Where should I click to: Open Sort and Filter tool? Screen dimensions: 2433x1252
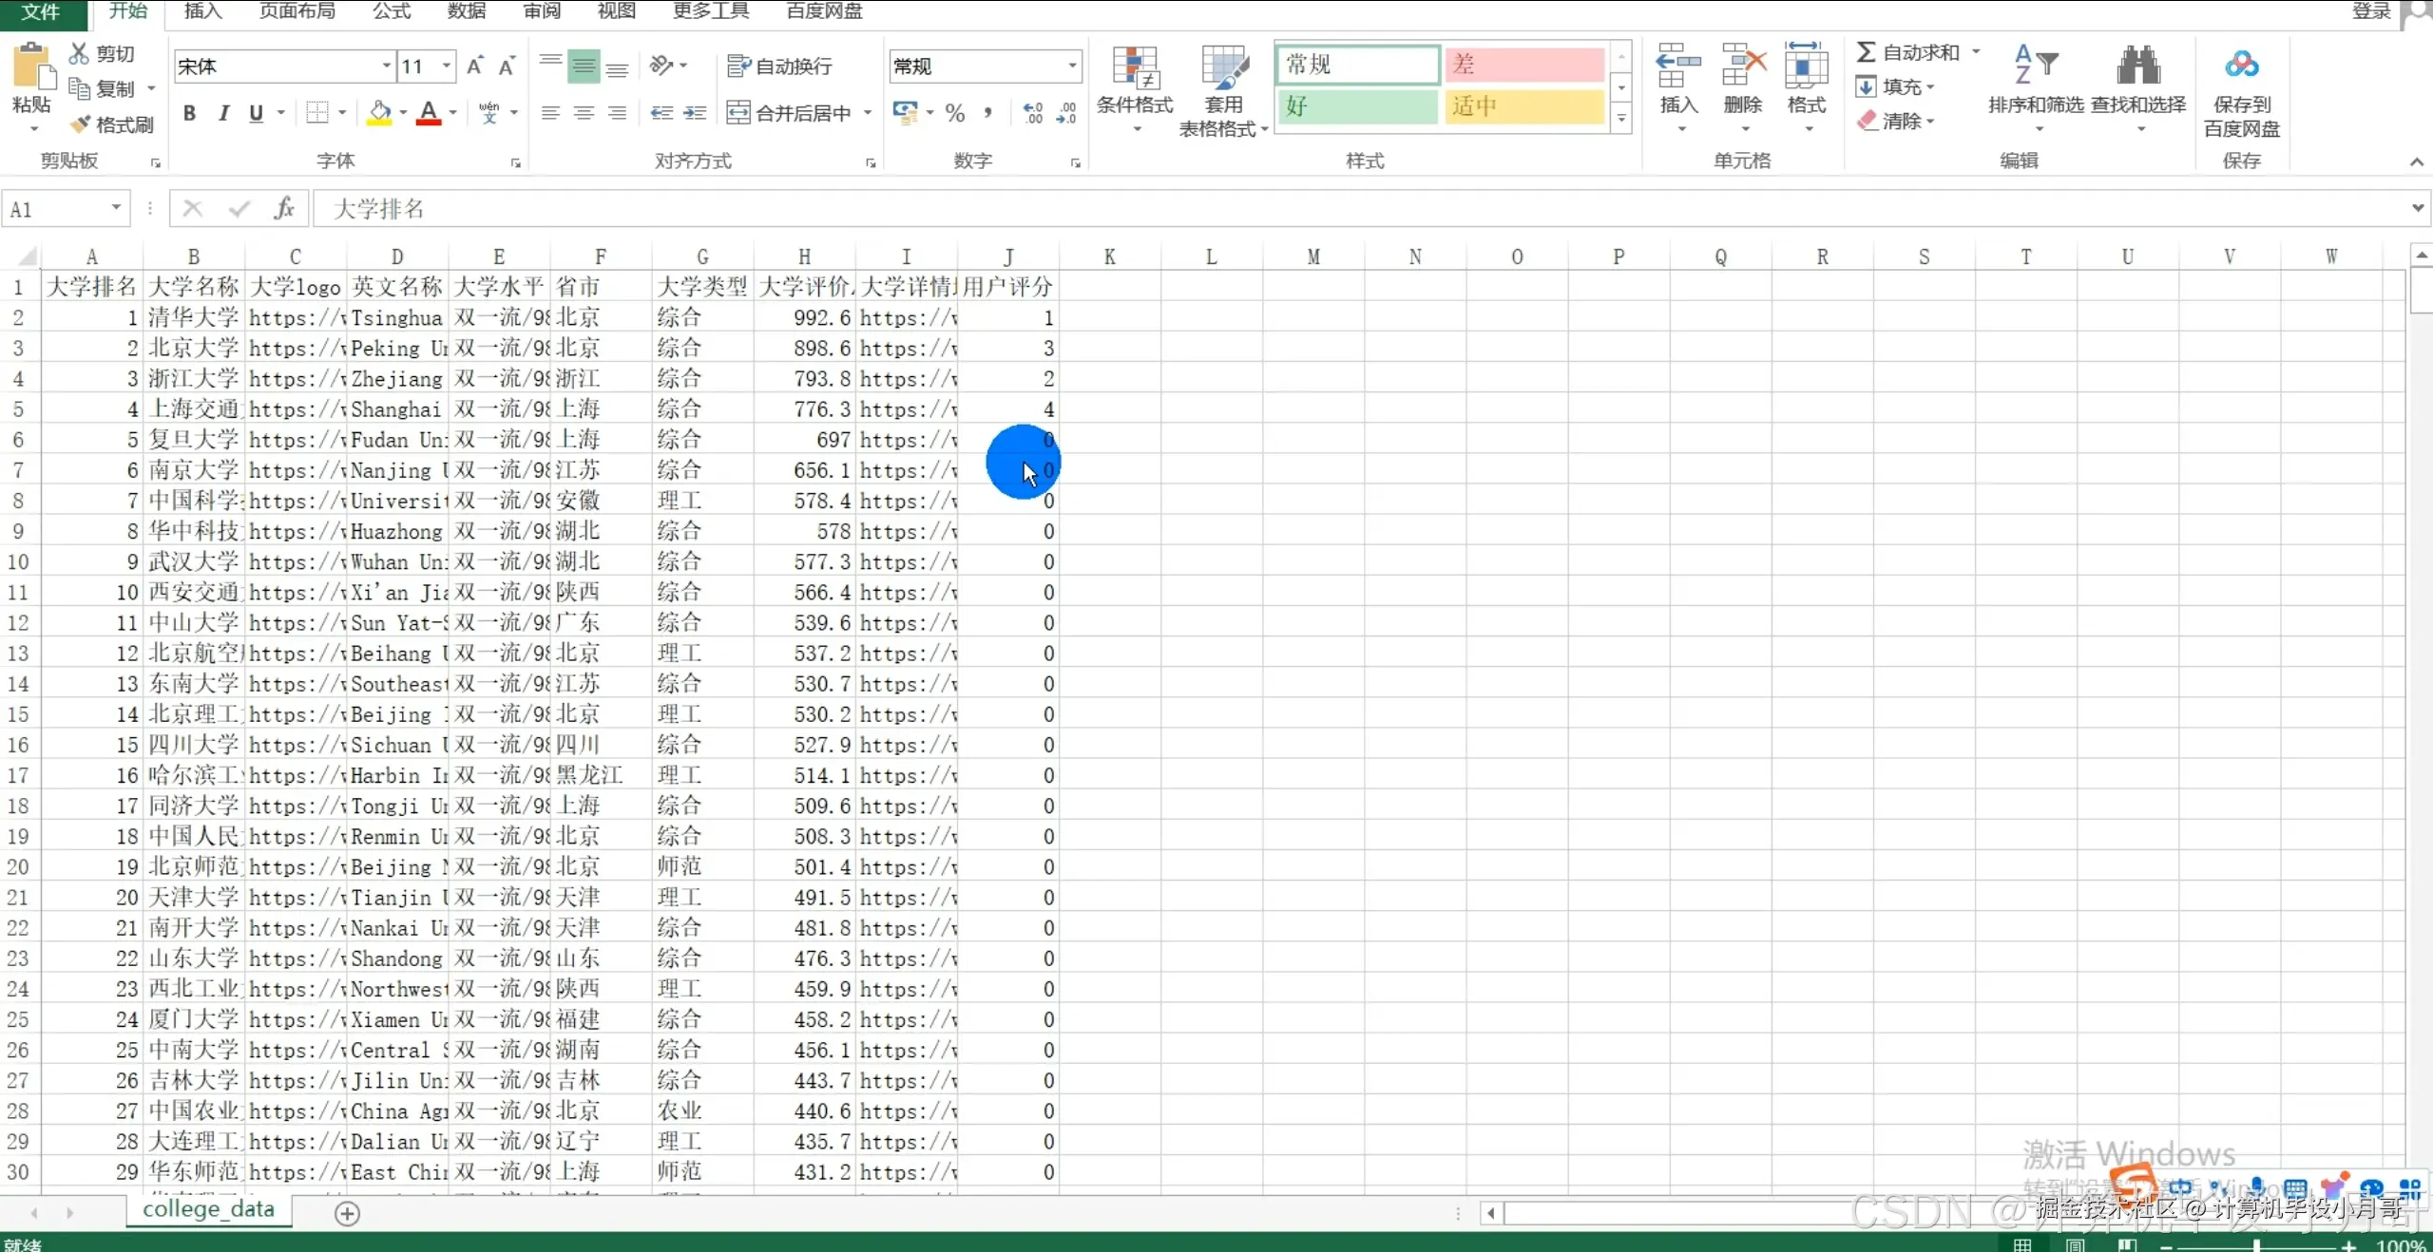coord(2035,68)
